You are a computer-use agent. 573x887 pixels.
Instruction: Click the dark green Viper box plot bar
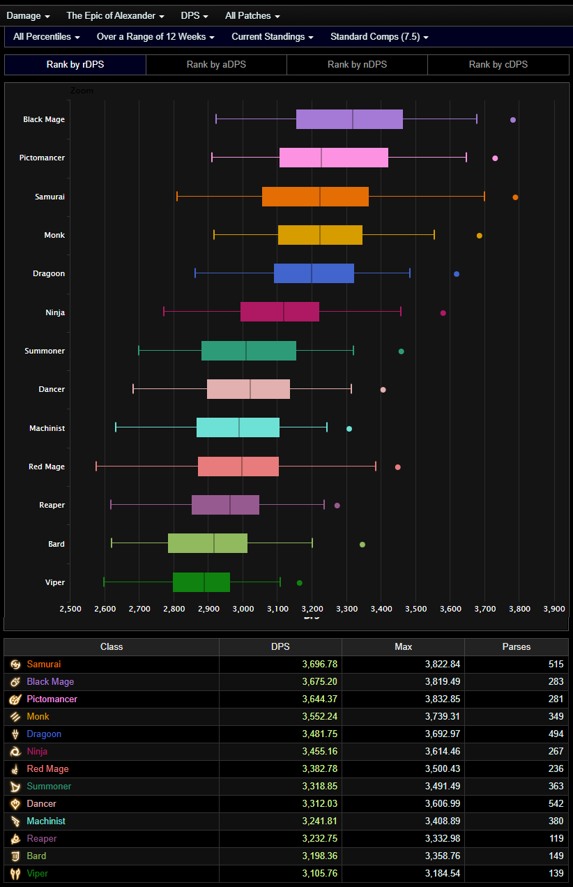(x=201, y=582)
